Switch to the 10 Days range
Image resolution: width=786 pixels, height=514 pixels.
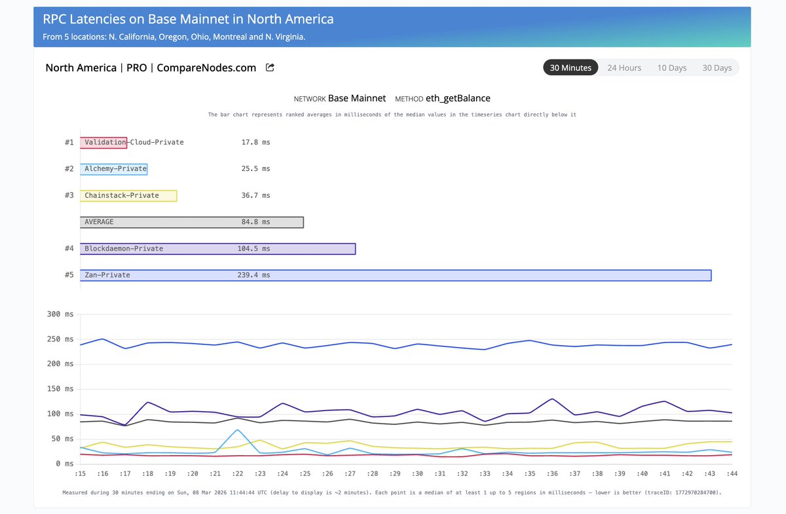pos(672,67)
